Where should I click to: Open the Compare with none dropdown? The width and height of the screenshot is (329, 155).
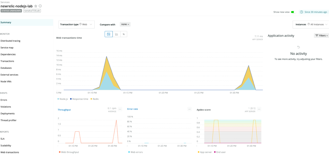pyautogui.click(x=125, y=24)
